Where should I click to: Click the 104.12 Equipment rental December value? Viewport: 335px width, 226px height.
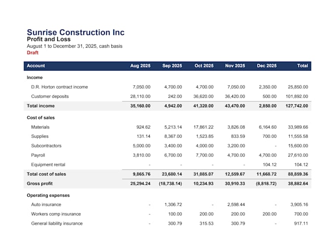click(x=269, y=164)
